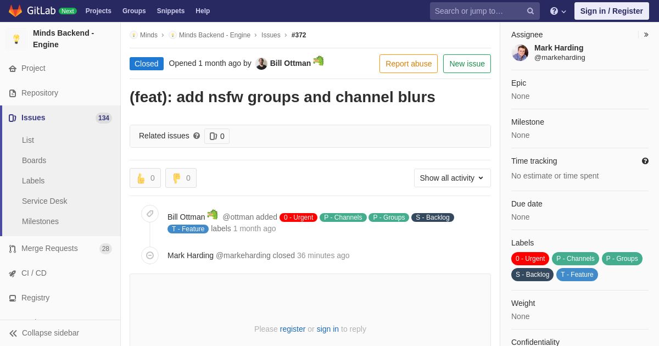Click Bill Ottman's avatar in issue header
Image resolution: width=659 pixels, height=346 pixels.
point(261,64)
